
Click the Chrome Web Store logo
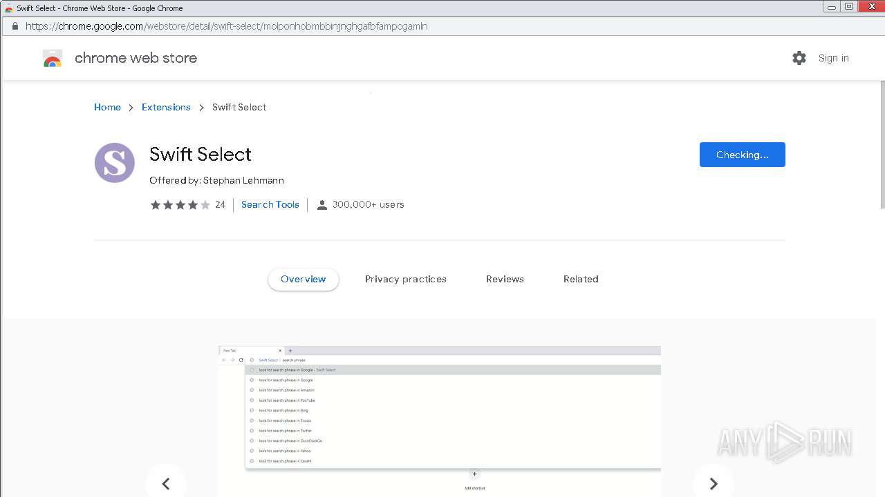click(x=53, y=58)
